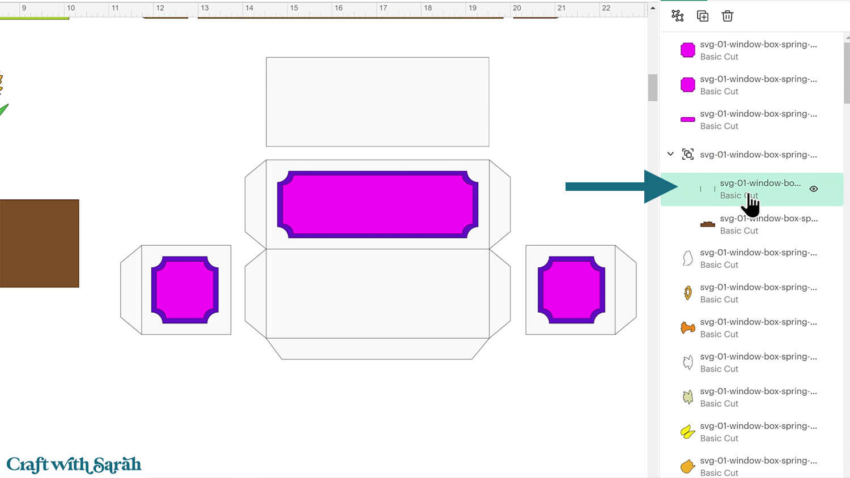Select the orange tulip layer thumbnail at list bottom
Viewport: 850px width, 478px height.
click(x=687, y=467)
